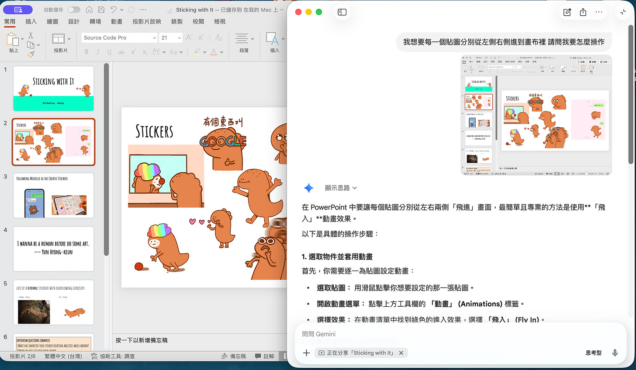The width and height of the screenshot is (636, 370).
Task: Click the purple presenter sharing button
Action: pos(18,10)
